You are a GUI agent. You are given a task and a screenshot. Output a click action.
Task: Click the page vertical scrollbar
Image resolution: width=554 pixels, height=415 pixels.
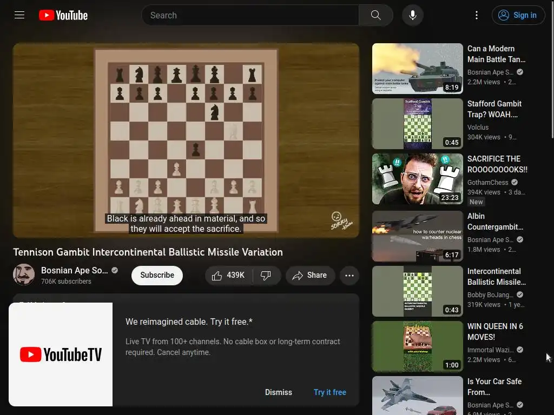tap(552, 69)
